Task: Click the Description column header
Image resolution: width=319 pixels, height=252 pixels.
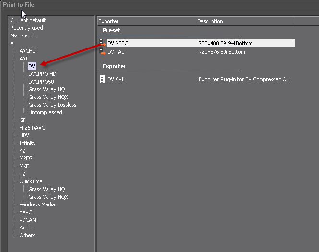Action: pyautogui.click(x=210, y=21)
